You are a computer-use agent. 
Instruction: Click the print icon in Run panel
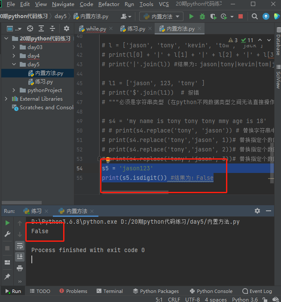click(x=20, y=268)
